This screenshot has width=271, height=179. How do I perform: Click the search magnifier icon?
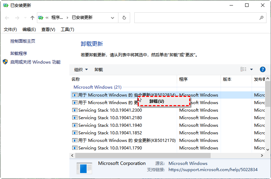(x=261, y=18)
